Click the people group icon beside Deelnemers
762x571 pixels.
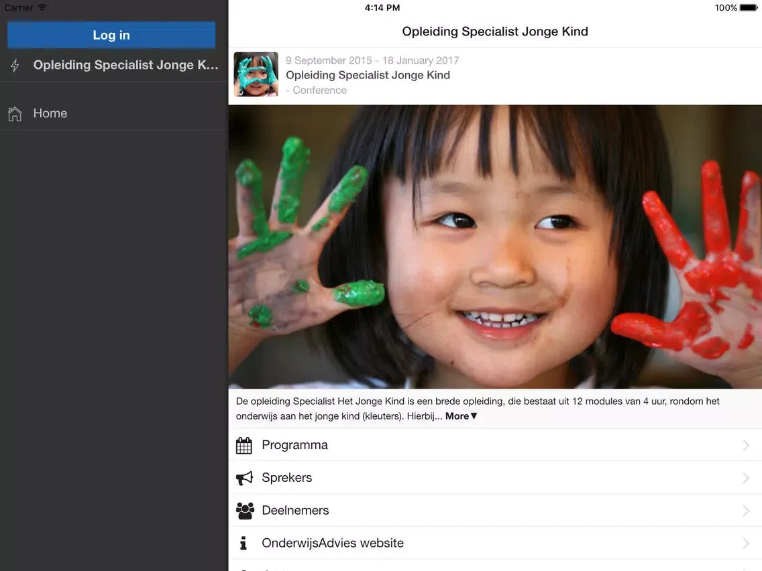[245, 511]
